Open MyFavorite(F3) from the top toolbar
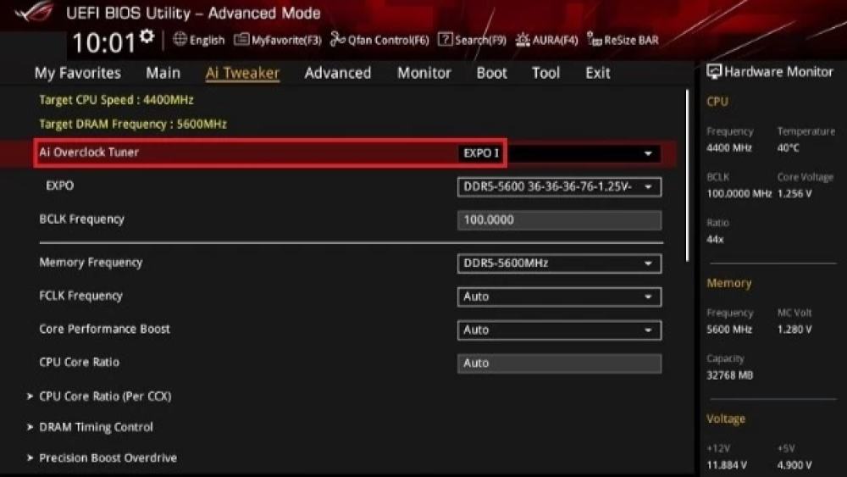 (278, 40)
